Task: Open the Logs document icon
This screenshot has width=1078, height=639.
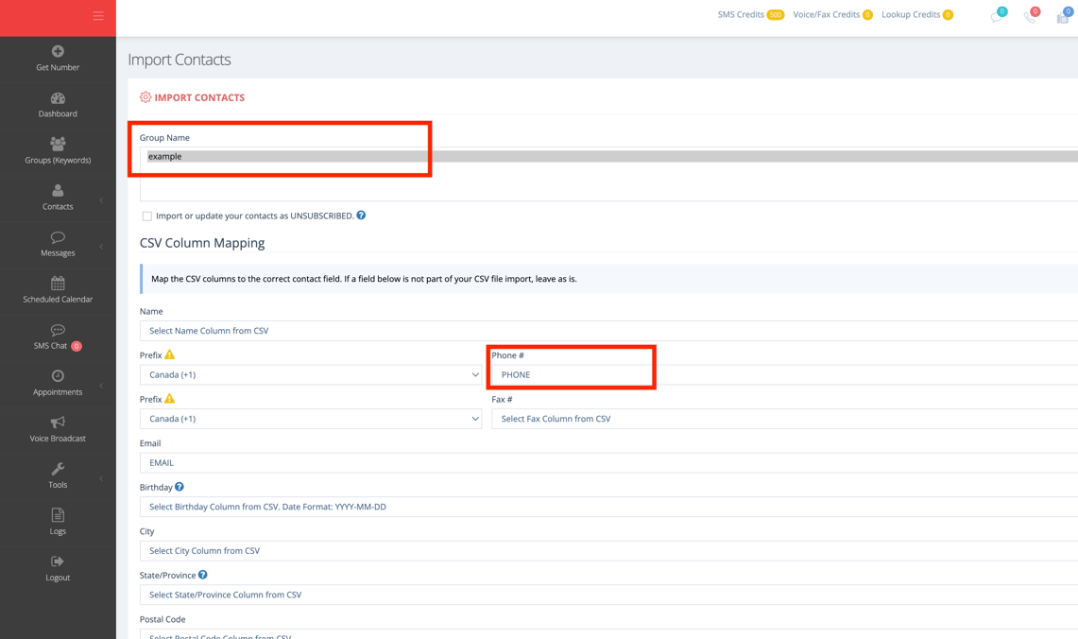Action: pyautogui.click(x=58, y=514)
